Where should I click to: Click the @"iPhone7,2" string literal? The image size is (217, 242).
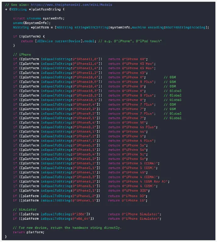(x=85, y=136)
